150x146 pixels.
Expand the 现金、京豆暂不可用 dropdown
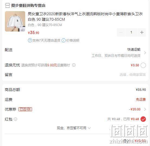pos(74,128)
